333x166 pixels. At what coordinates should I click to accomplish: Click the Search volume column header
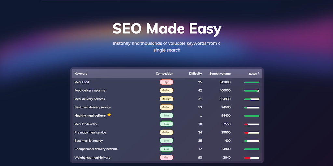click(220, 74)
